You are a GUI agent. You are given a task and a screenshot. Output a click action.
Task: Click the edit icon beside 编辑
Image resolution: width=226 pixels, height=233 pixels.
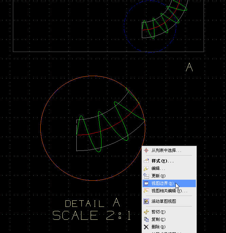point(146,168)
